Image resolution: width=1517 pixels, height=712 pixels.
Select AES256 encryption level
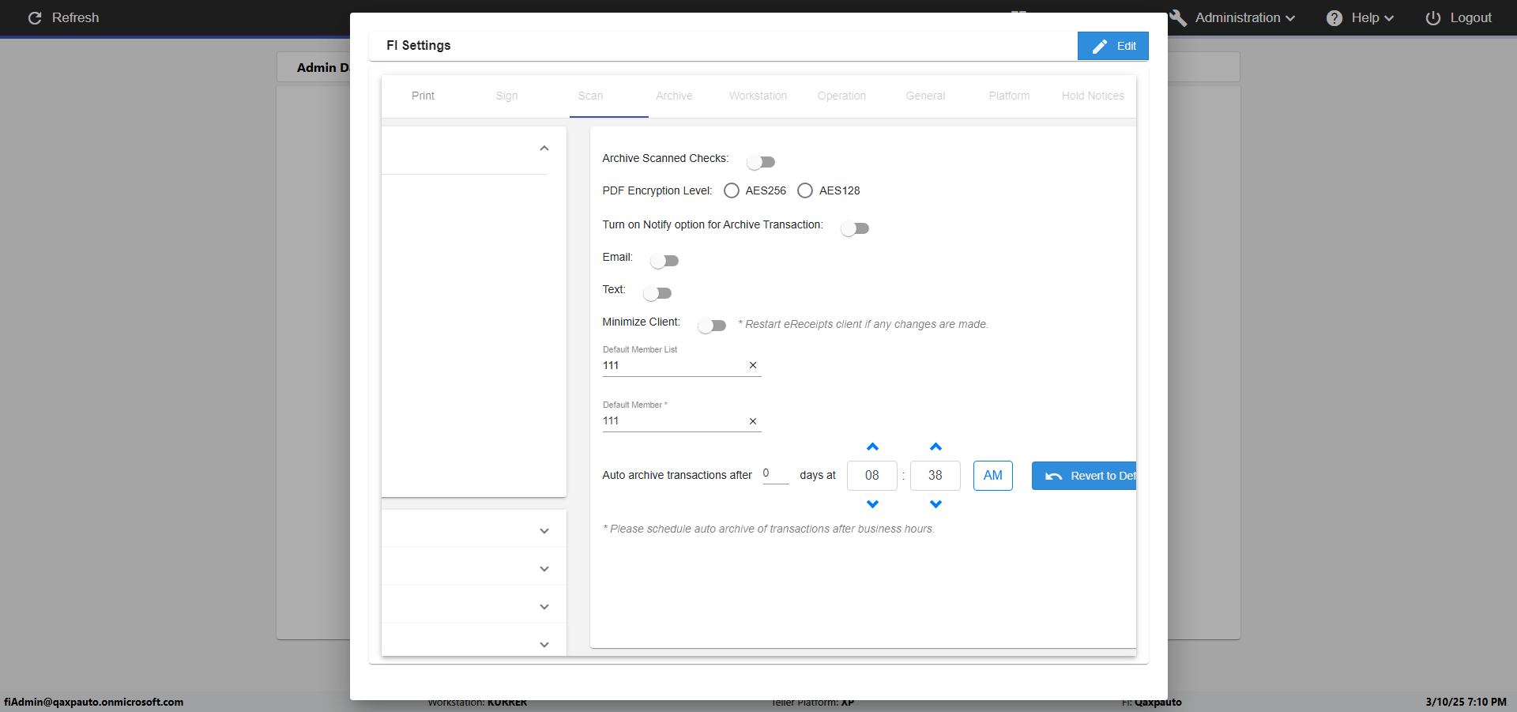click(x=732, y=190)
